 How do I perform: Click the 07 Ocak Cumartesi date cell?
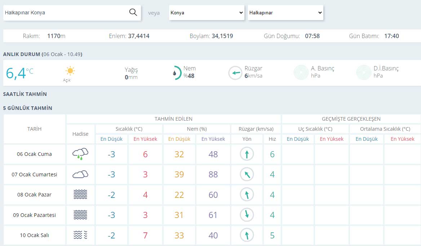click(x=34, y=174)
